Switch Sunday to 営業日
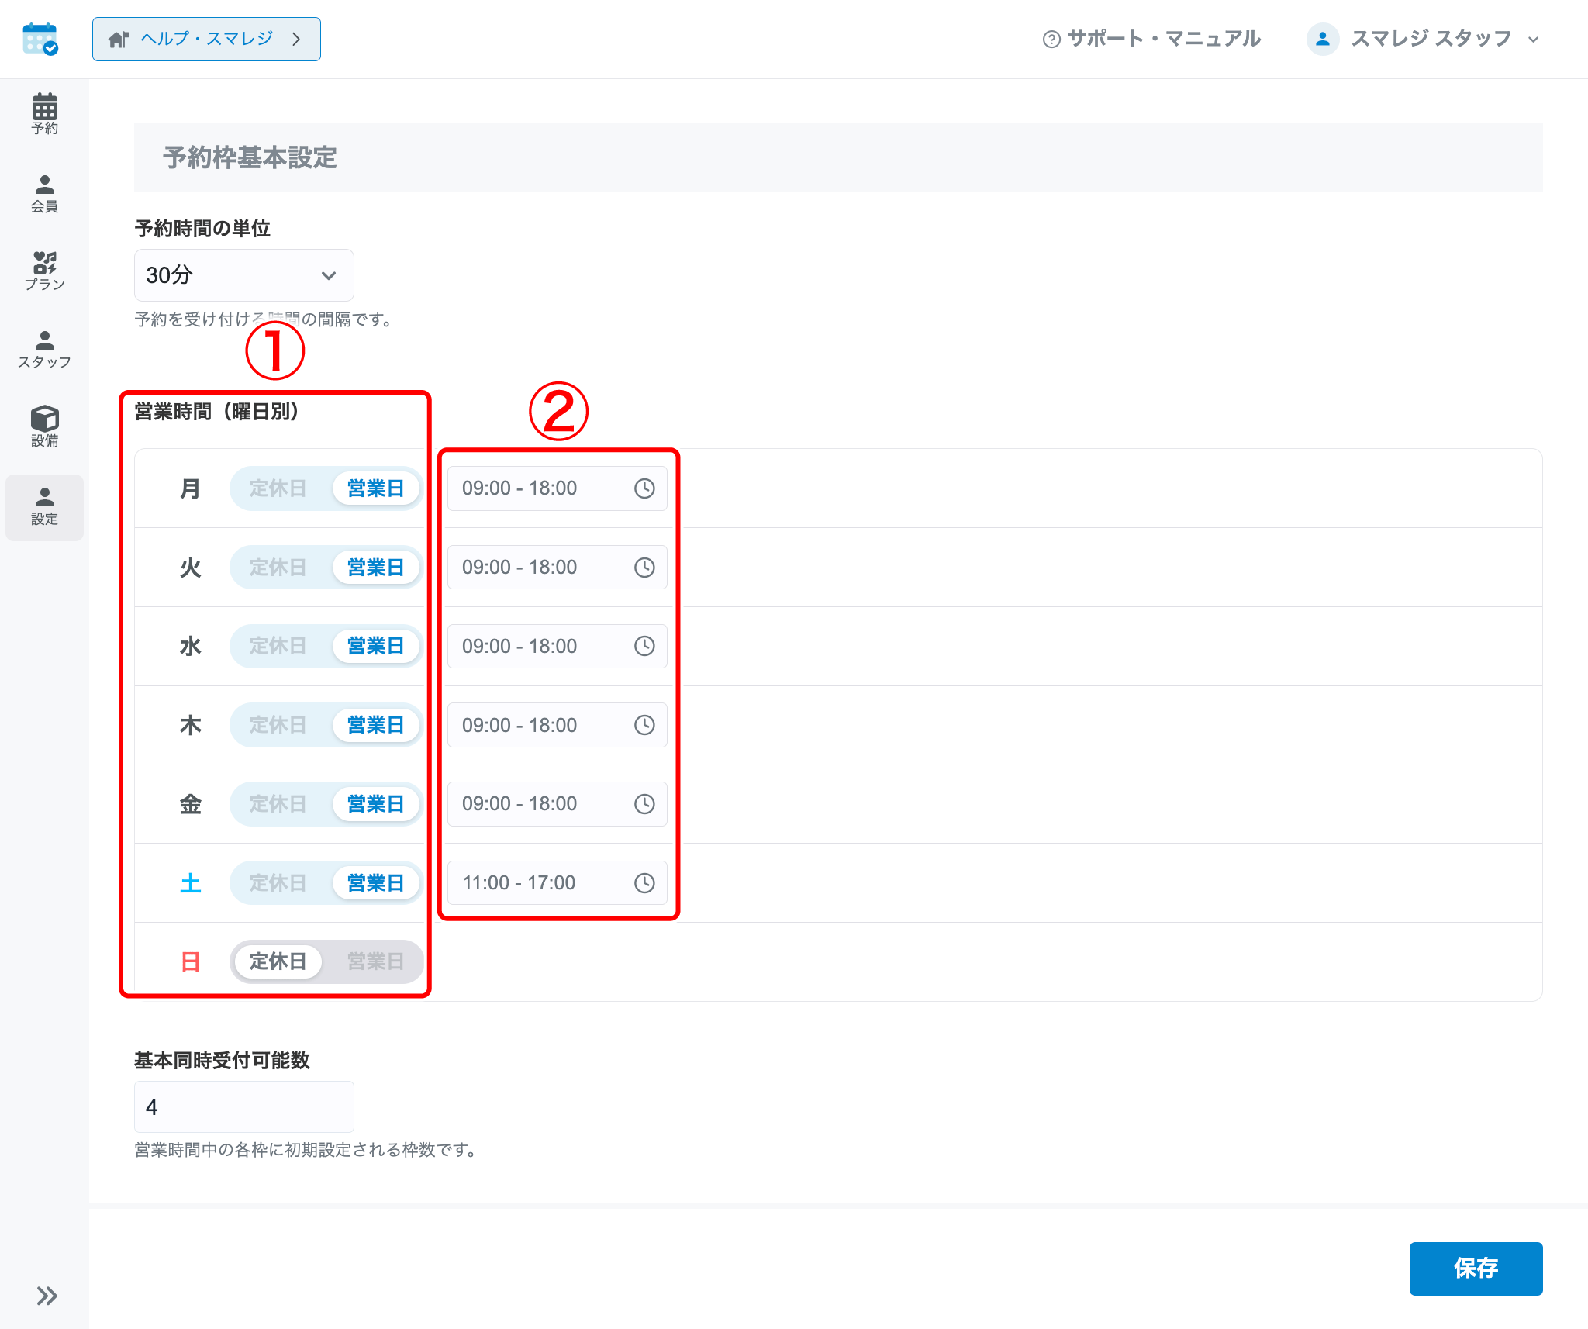 375,961
